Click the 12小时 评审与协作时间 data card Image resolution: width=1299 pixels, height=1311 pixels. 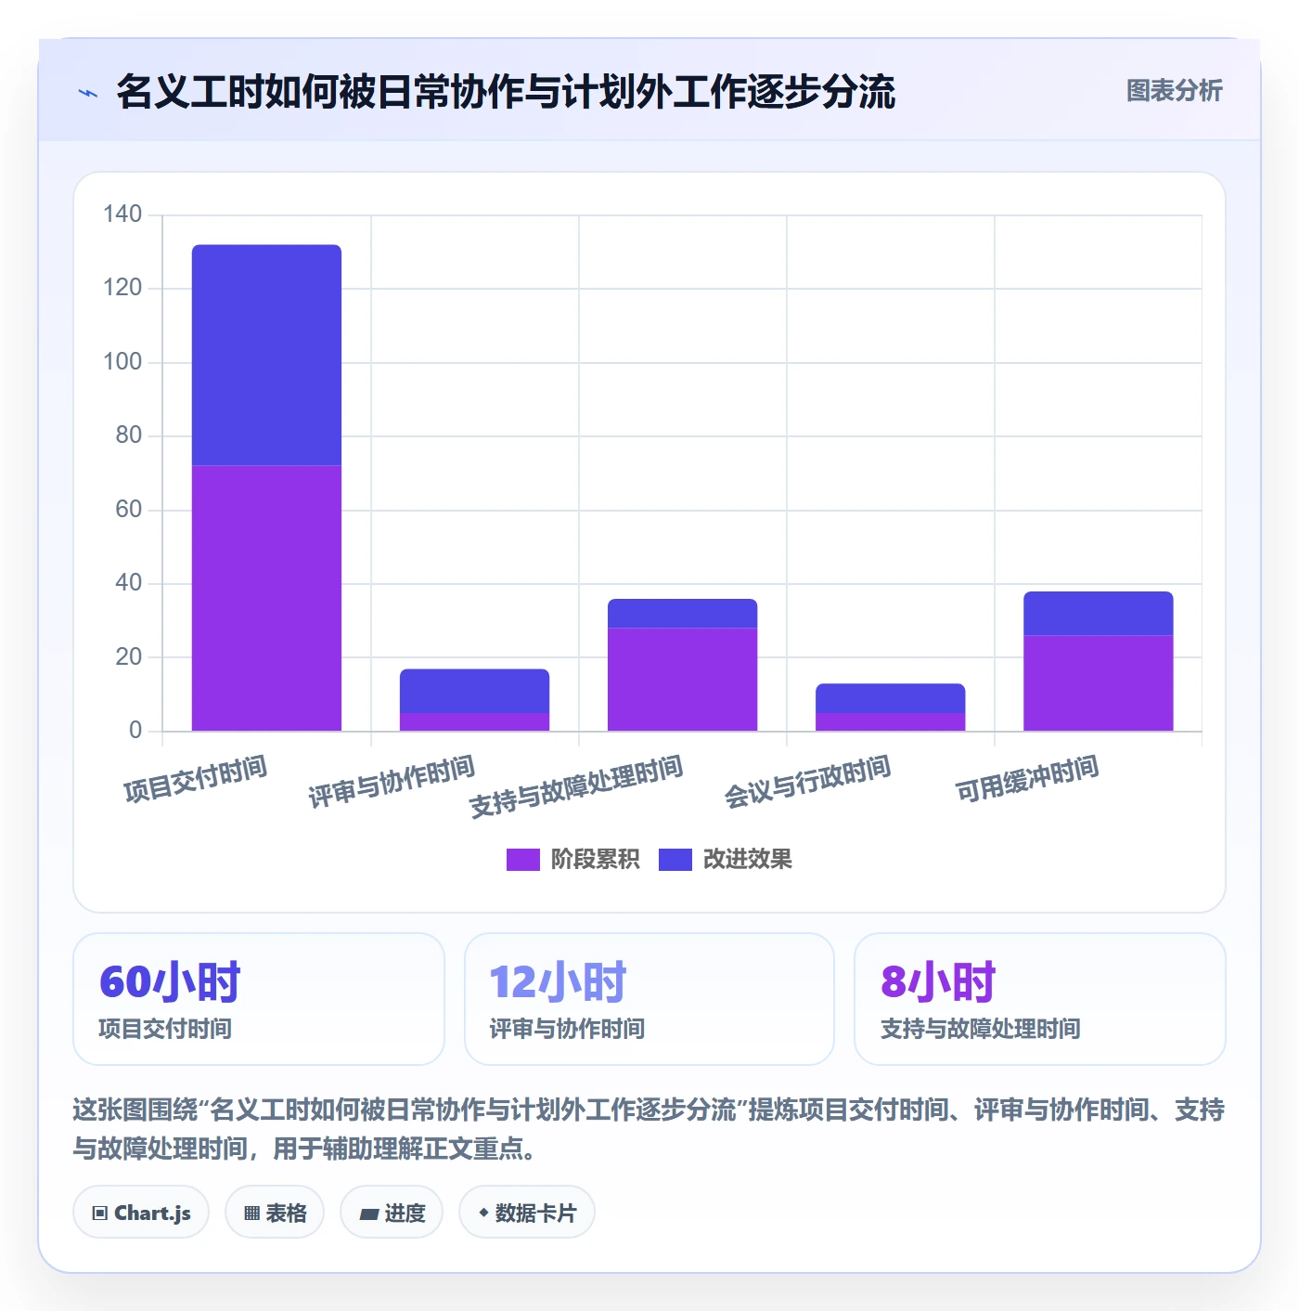(x=649, y=999)
